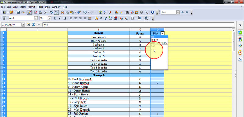Align cell text left
This screenshot has width=244, height=117.
point(71,18)
